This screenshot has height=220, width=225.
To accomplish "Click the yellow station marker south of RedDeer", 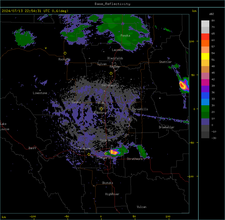I will tap(111, 73).
